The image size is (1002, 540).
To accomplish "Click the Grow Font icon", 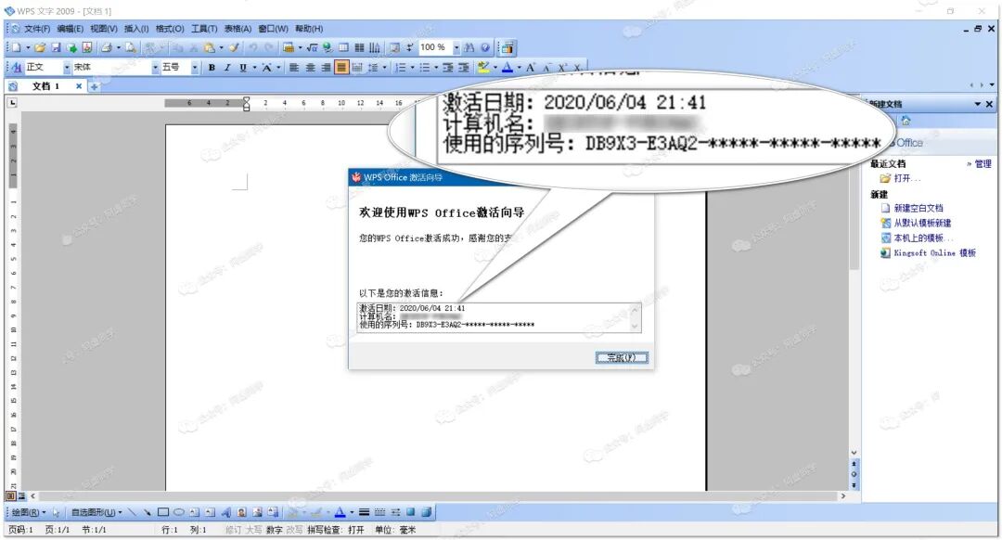I will [x=531, y=67].
